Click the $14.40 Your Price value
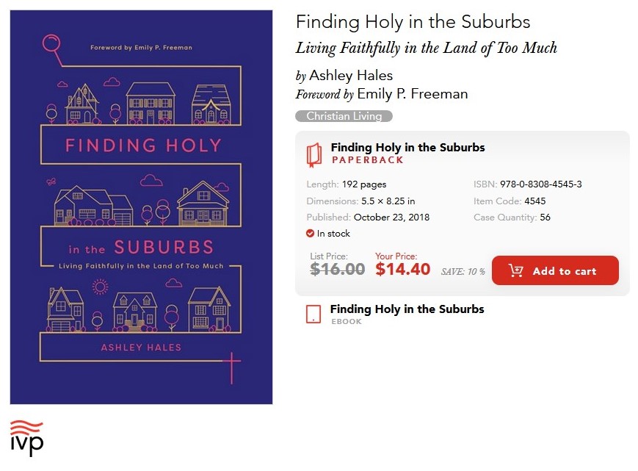 coord(402,269)
